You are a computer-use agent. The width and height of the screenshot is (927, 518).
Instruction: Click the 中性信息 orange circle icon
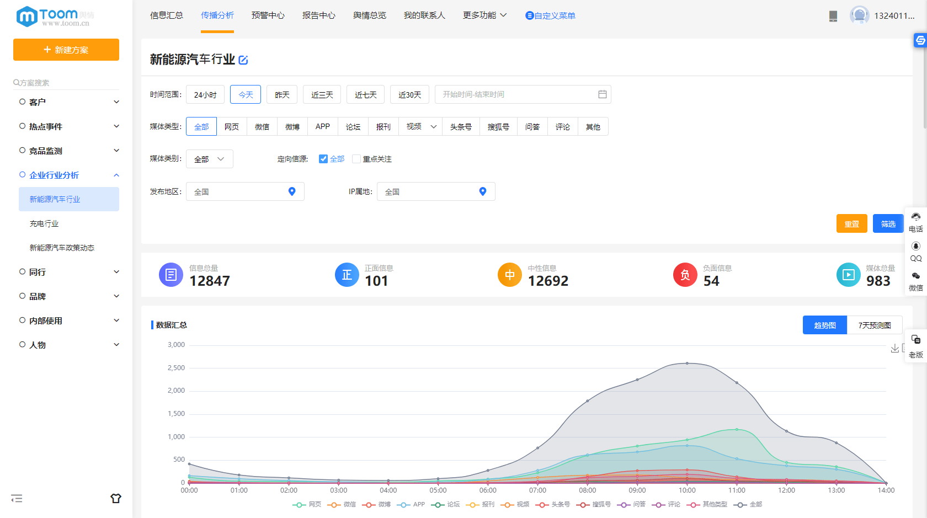point(510,275)
